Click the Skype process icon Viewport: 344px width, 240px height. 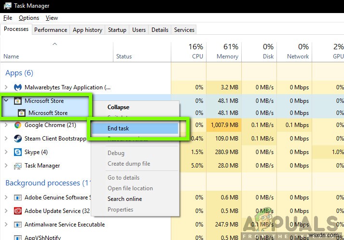(x=18, y=152)
